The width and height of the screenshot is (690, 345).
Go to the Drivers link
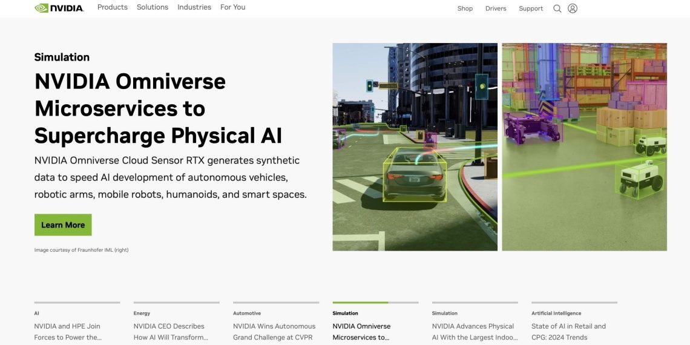[496, 8]
